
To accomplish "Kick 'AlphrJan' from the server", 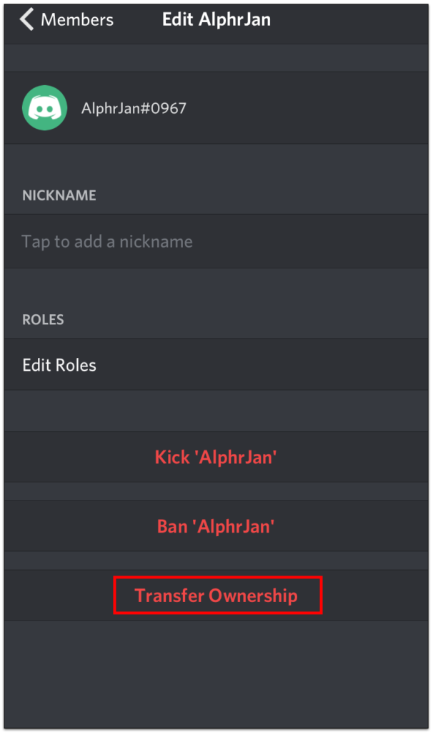I will click(x=216, y=457).
